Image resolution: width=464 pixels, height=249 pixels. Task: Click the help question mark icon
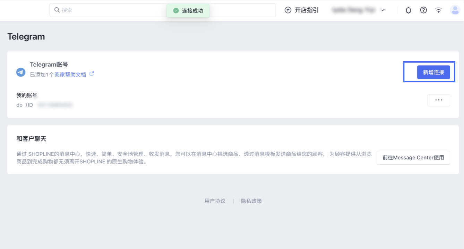pos(423,10)
